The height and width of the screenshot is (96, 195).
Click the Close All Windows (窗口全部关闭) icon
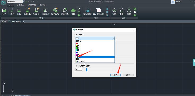pos(98,11)
